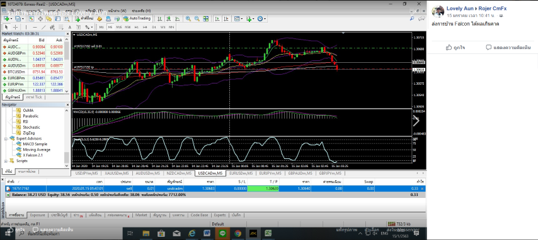Toggle the Terminal panel toolbar icon
The width and height of the screenshot is (538, 240).
pyautogui.click(x=58, y=18)
